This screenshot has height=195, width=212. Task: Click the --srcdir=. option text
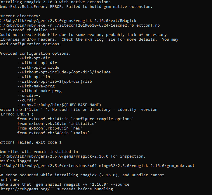click(29, 96)
